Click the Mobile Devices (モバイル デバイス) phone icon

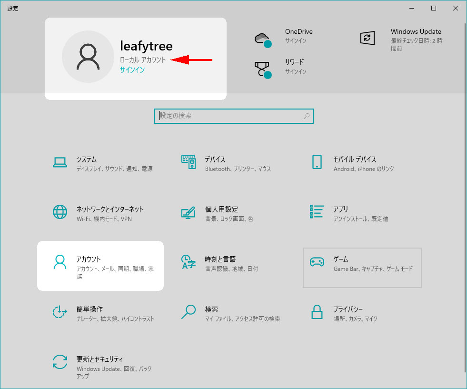pyautogui.click(x=317, y=162)
